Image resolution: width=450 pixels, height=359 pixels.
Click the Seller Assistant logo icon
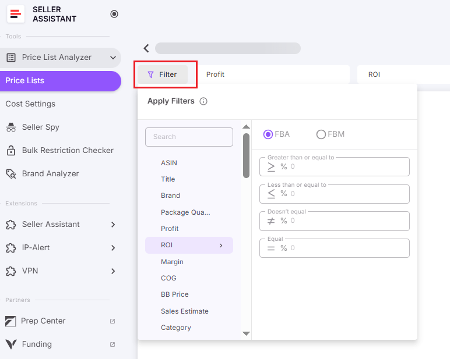point(16,14)
